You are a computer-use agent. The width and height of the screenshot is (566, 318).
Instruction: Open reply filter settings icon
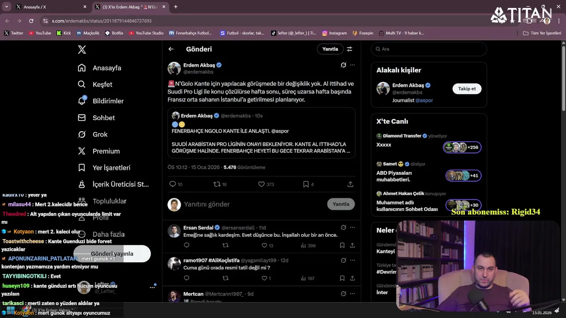click(x=349, y=49)
